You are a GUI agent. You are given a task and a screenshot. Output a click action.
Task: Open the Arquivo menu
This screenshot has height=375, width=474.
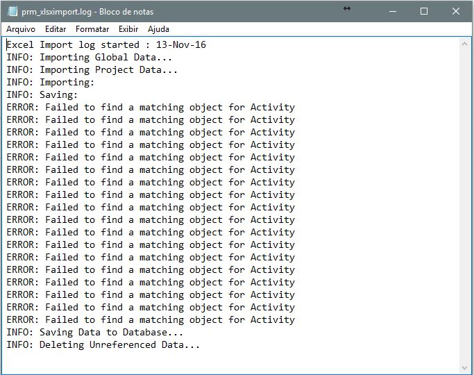(x=21, y=29)
